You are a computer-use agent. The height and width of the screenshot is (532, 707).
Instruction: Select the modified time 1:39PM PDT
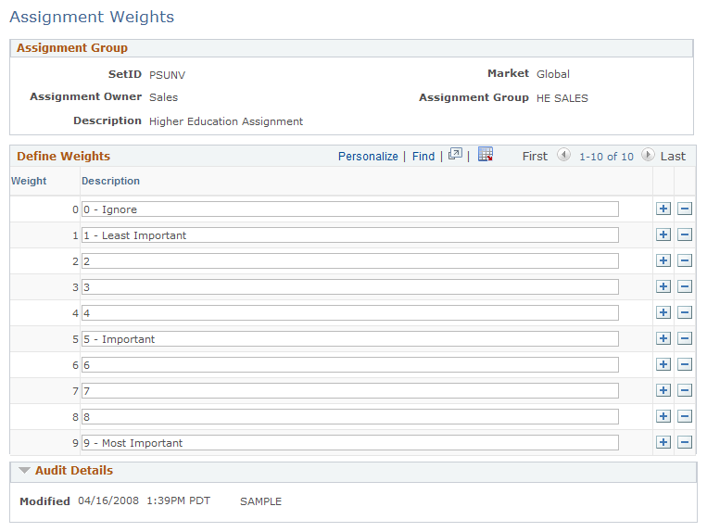tap(179, 500)
